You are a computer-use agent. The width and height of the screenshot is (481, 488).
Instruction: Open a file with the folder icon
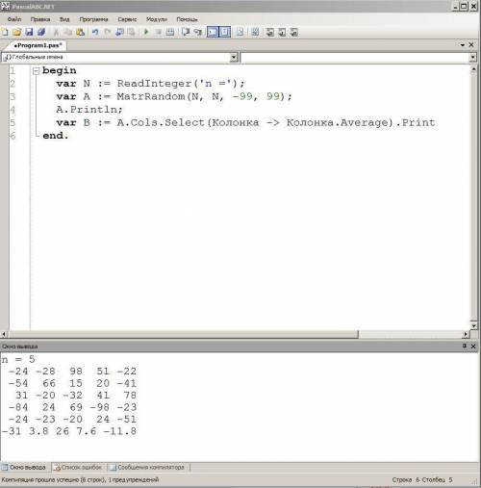16,32
